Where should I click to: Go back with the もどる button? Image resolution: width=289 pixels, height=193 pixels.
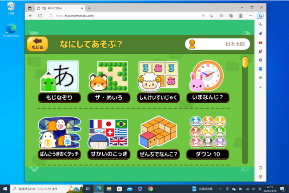tap(37, 44)
